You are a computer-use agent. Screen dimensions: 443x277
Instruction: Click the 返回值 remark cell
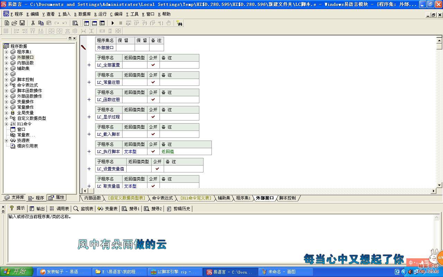[186, 151]
